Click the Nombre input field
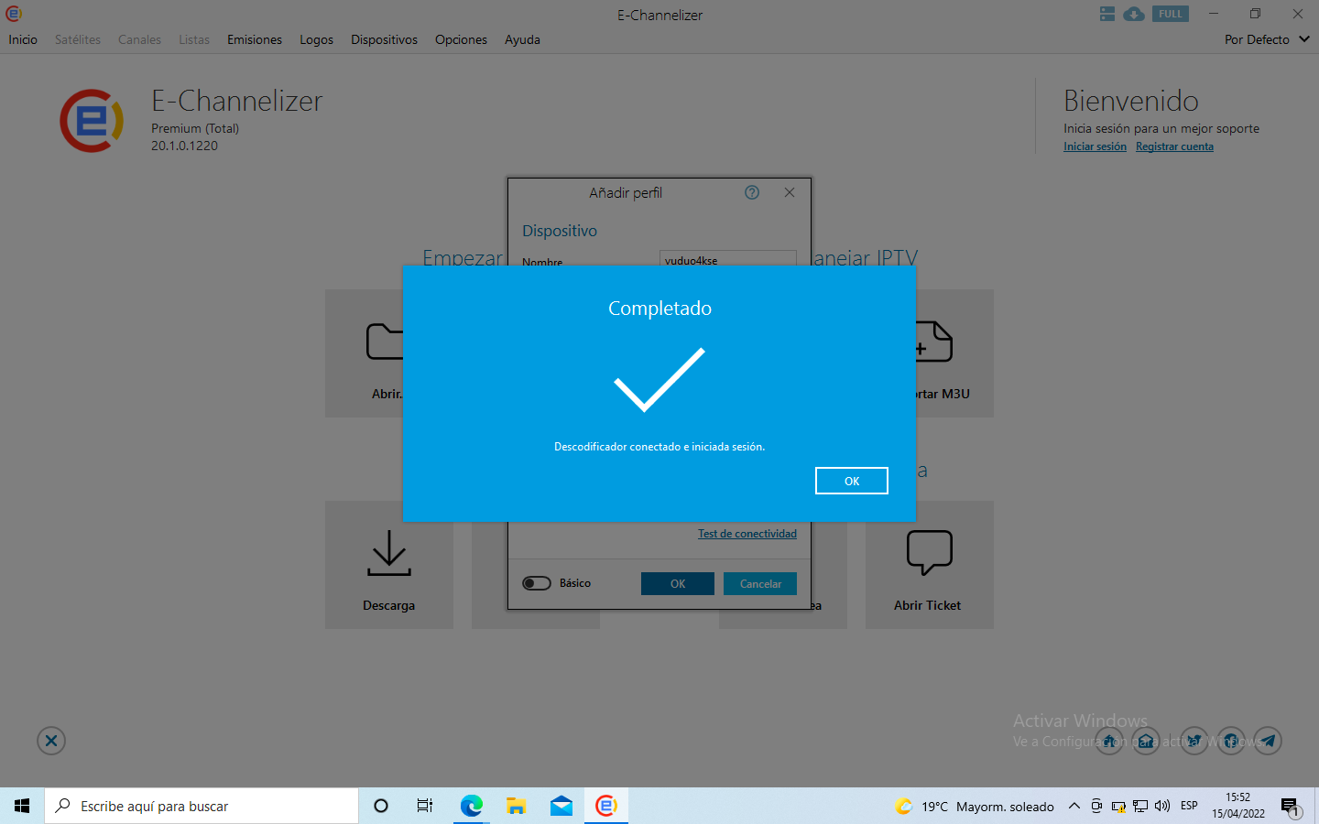 [727, 259]
